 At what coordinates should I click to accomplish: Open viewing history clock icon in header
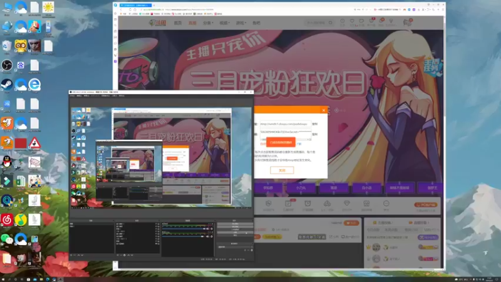342,21
